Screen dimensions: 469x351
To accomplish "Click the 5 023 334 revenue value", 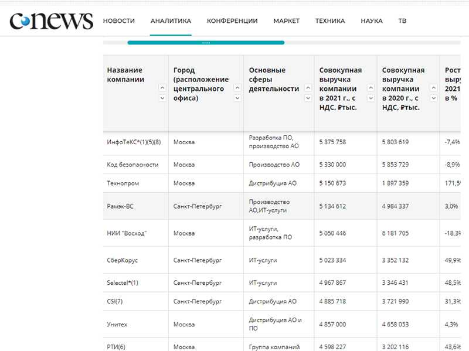I will 332,260.
